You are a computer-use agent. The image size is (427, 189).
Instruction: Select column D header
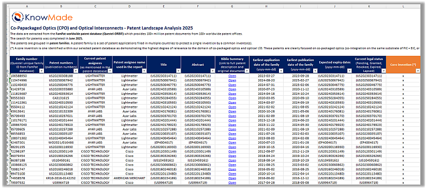tap(129, 6)
